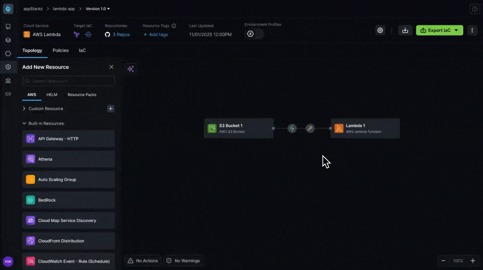Open the shield sidebar icon

(8, 67)
